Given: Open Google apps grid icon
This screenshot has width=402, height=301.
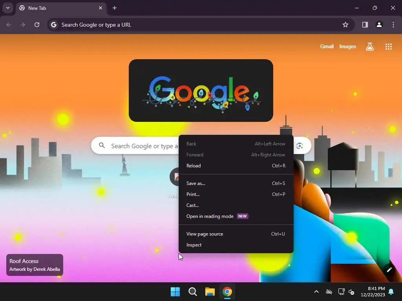Looking at the screenshot, I should 388,46.
